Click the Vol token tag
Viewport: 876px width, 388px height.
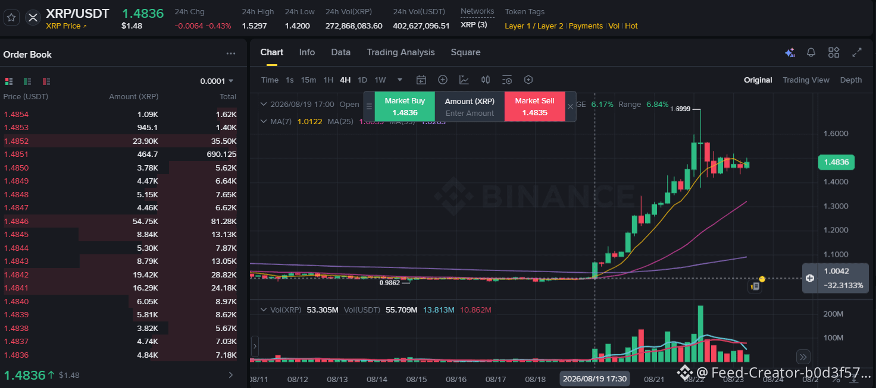pos(614,26)
